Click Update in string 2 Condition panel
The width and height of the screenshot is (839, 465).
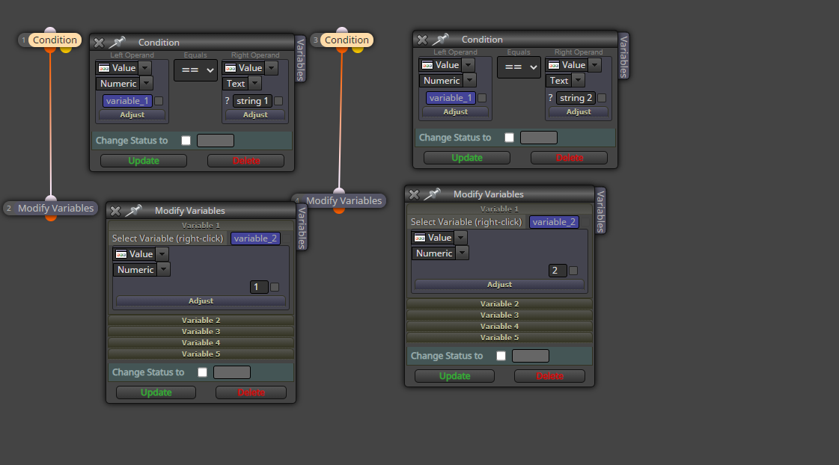tap(467, 158)
